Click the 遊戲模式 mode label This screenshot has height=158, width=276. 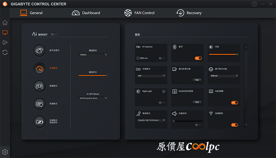[x=53, y=86]
